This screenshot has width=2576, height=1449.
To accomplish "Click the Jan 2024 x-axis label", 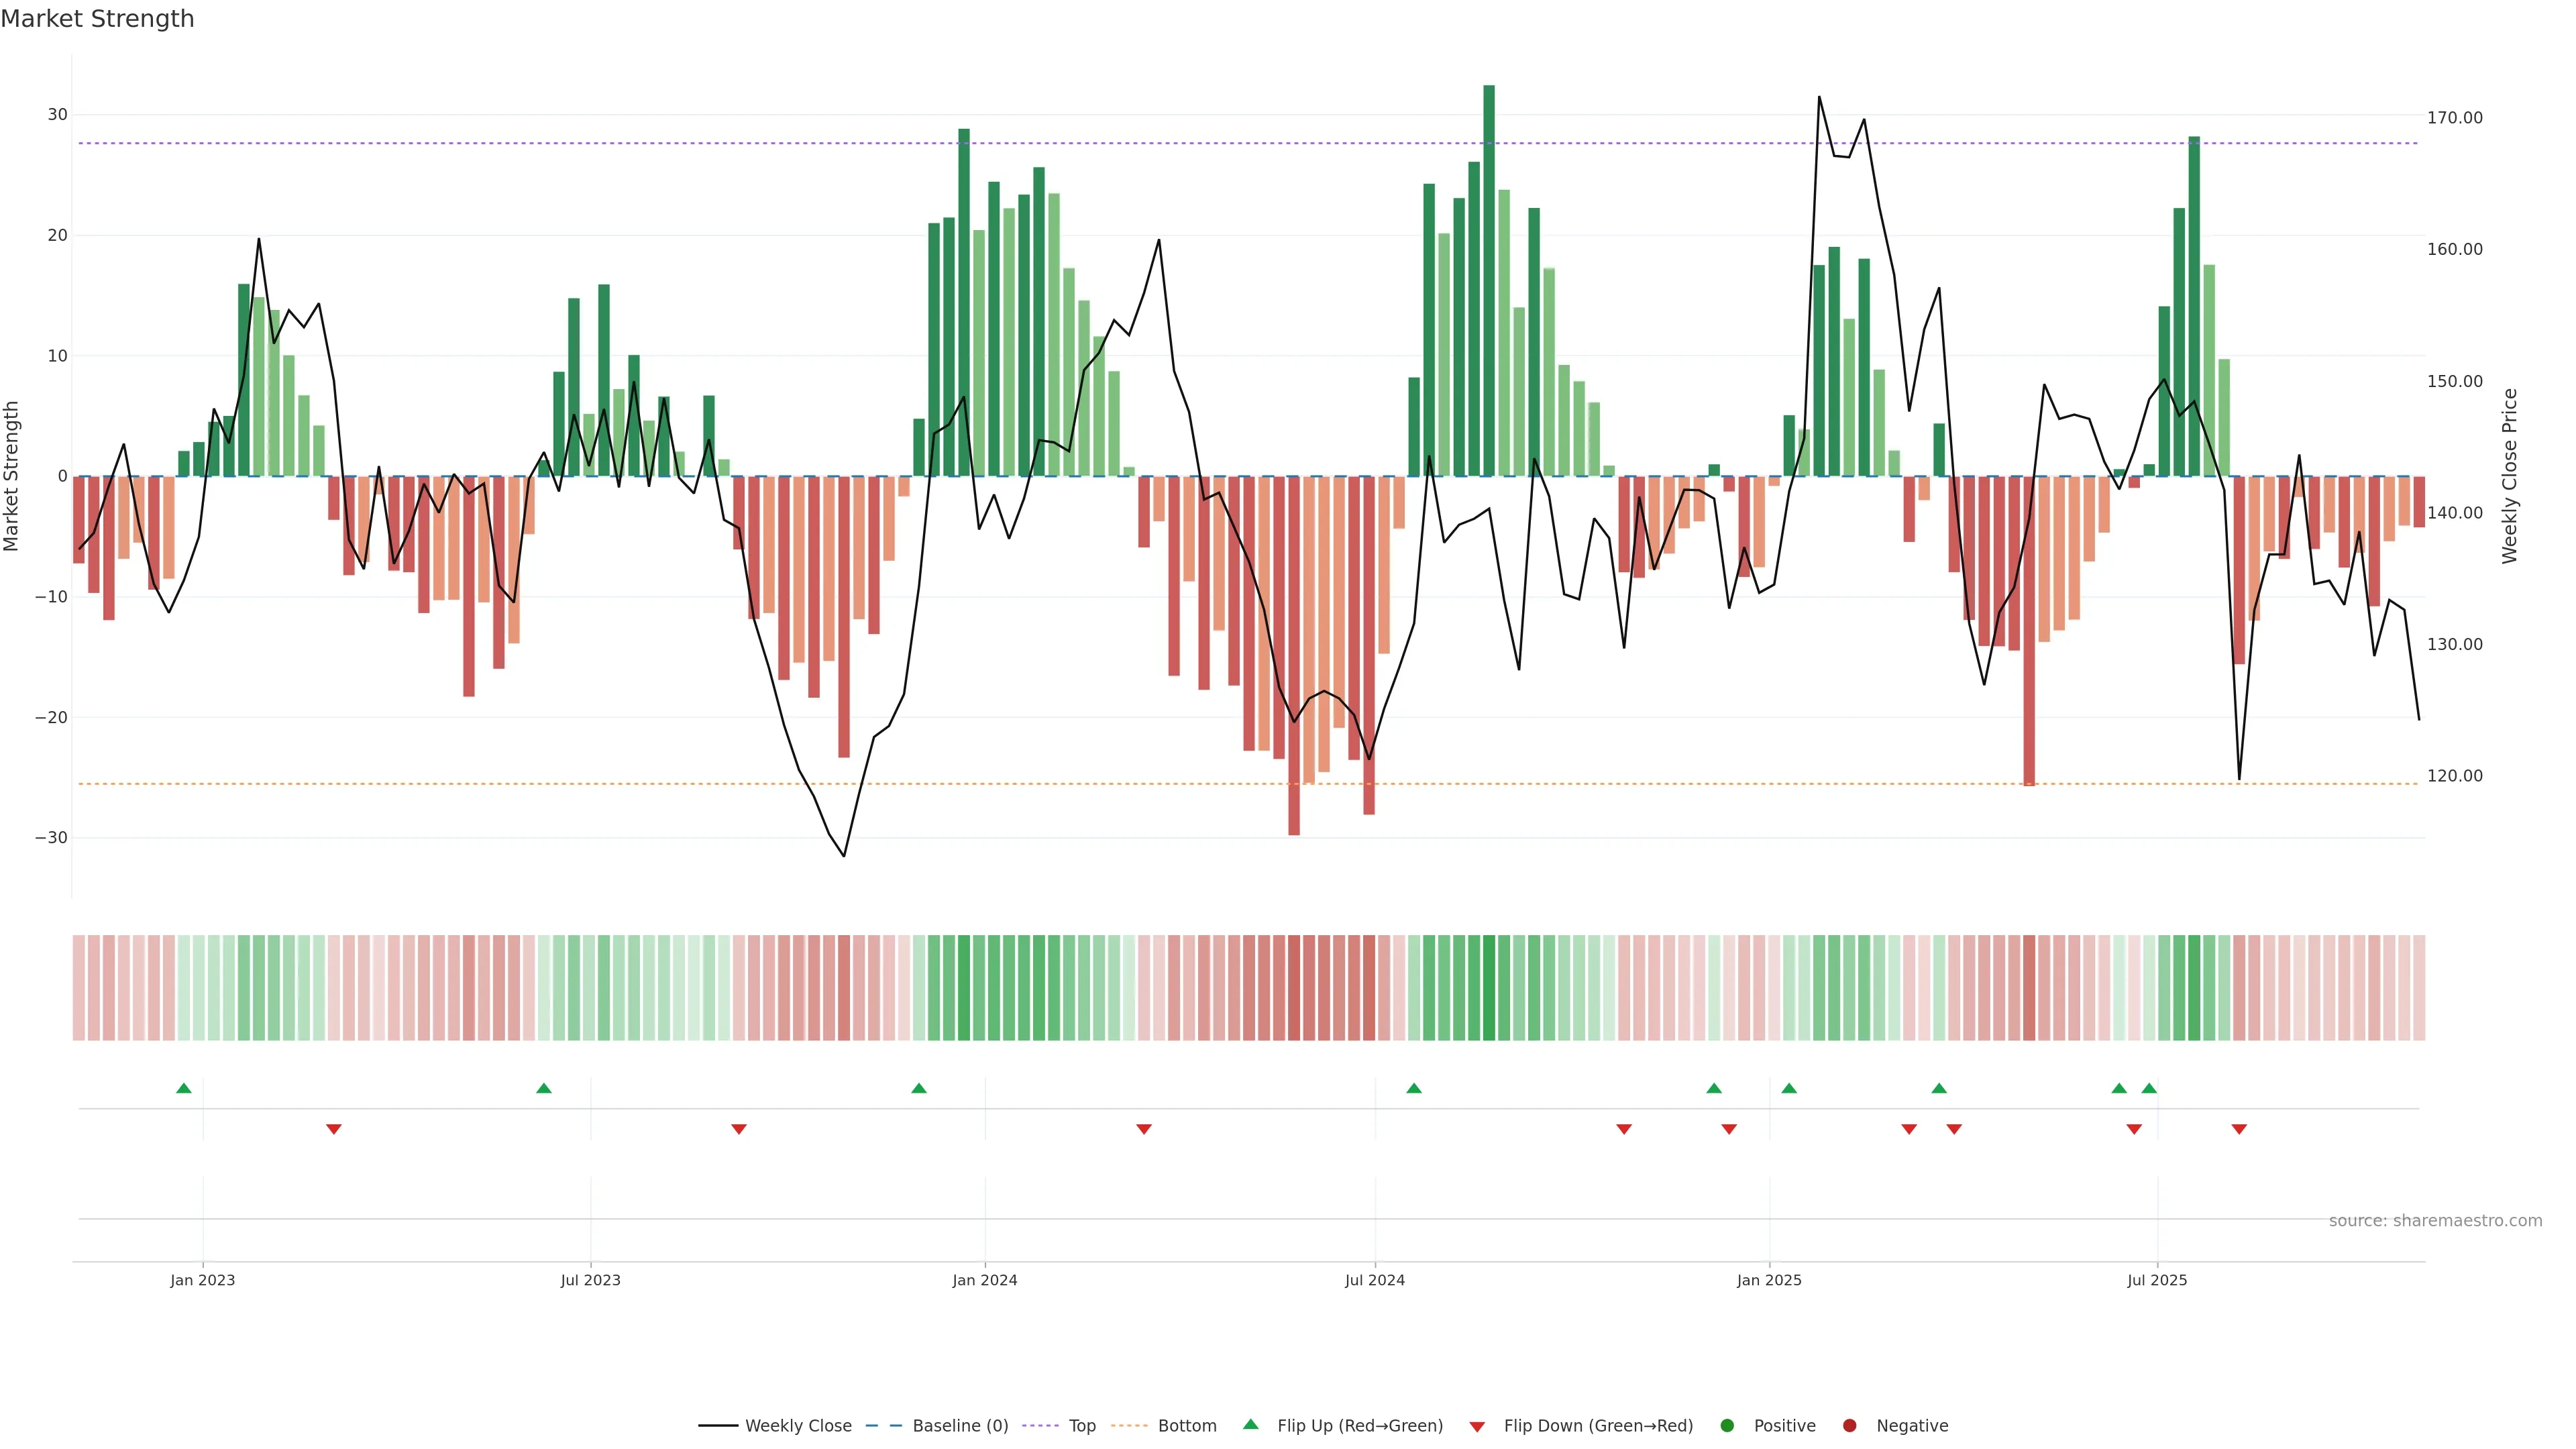I will (x=985, y=1280).
